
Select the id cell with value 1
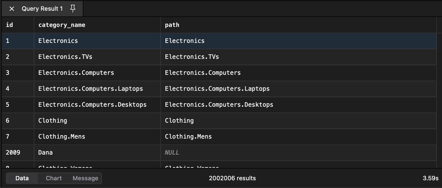click(8, 41)
